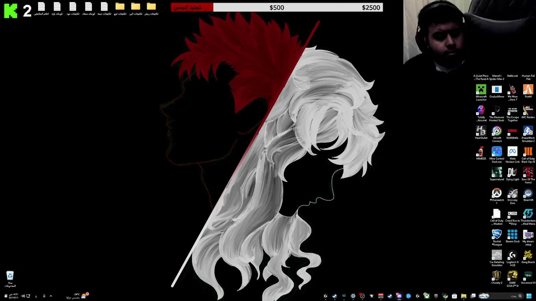The width and height of the screenshot is (536, 301).
Task: Select the Voicemod V3 desktop shortcut
Action: click(528, 278)
